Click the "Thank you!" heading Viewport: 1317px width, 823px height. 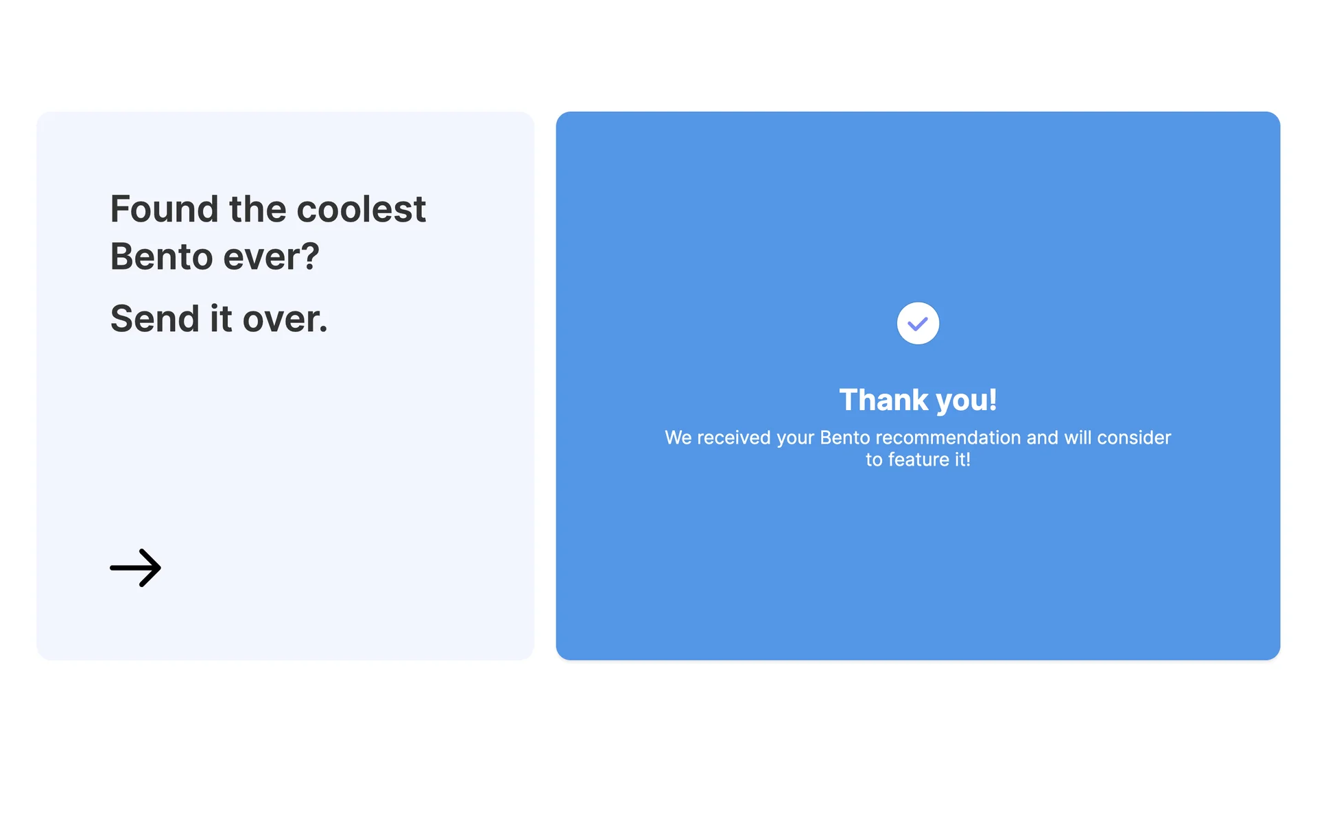pyautogui.click(x=918, y=400)
